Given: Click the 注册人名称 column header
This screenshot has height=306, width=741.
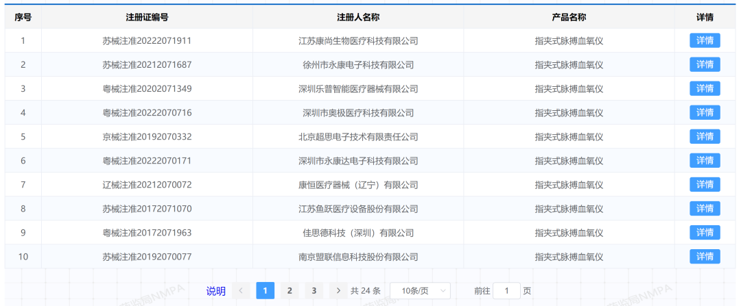Looking at the screenshot, I should (x=358, y=17).
